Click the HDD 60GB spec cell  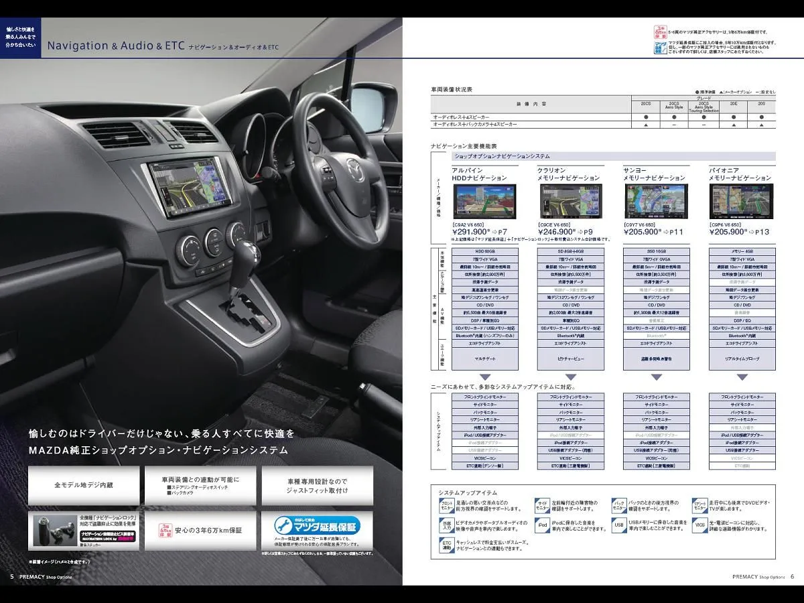(x=485, y=251)
